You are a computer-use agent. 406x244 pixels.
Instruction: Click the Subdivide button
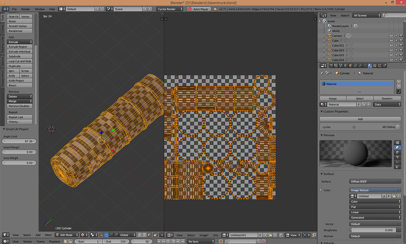click(x=20, y=56)
